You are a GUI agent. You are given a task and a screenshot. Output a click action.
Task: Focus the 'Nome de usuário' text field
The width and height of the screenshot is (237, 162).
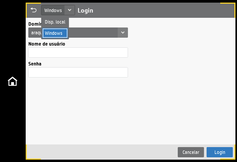click(x=78, y=52)
